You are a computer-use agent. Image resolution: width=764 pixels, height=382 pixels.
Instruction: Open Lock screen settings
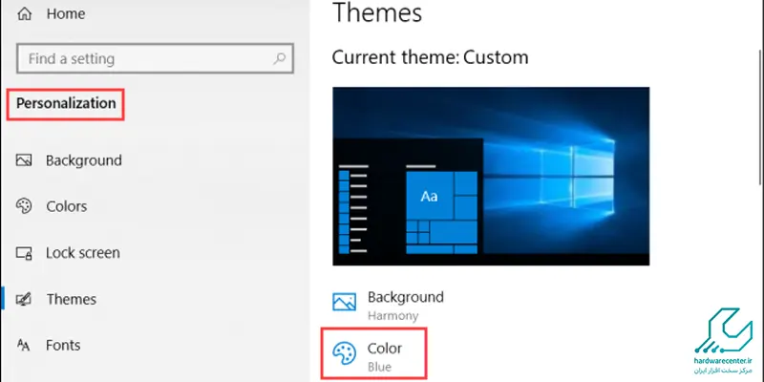pos(83,253)
